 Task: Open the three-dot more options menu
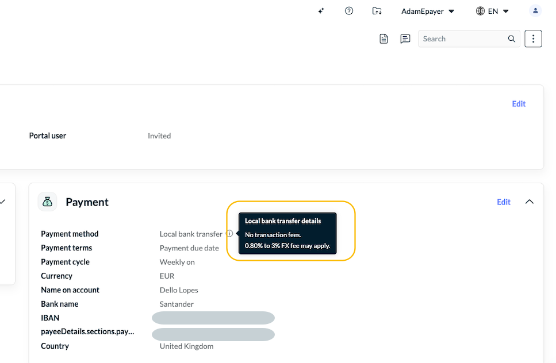[x=534, y=38]
